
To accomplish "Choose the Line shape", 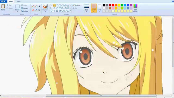I will [x=52, y=5].
